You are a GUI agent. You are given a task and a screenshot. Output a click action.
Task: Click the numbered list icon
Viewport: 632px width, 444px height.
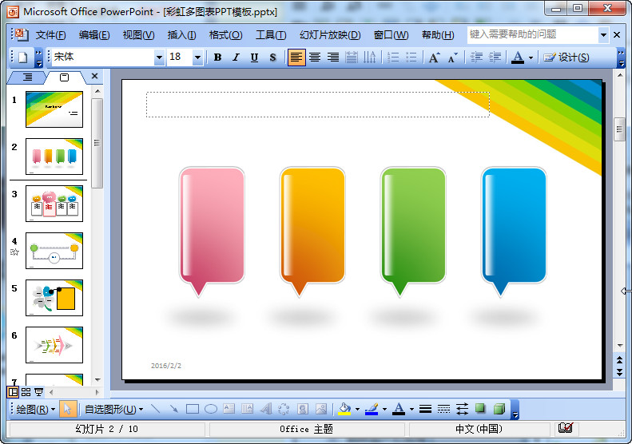(x=393, y=57)
